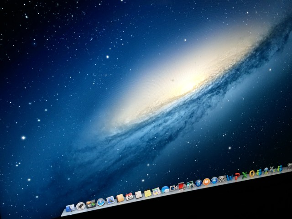Open the Contacts address book

point(120,198)
